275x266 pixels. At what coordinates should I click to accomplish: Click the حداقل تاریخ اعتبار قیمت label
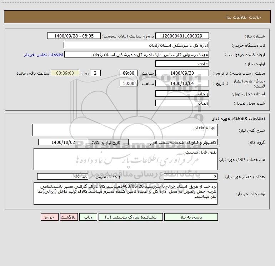tap(249, 84)
